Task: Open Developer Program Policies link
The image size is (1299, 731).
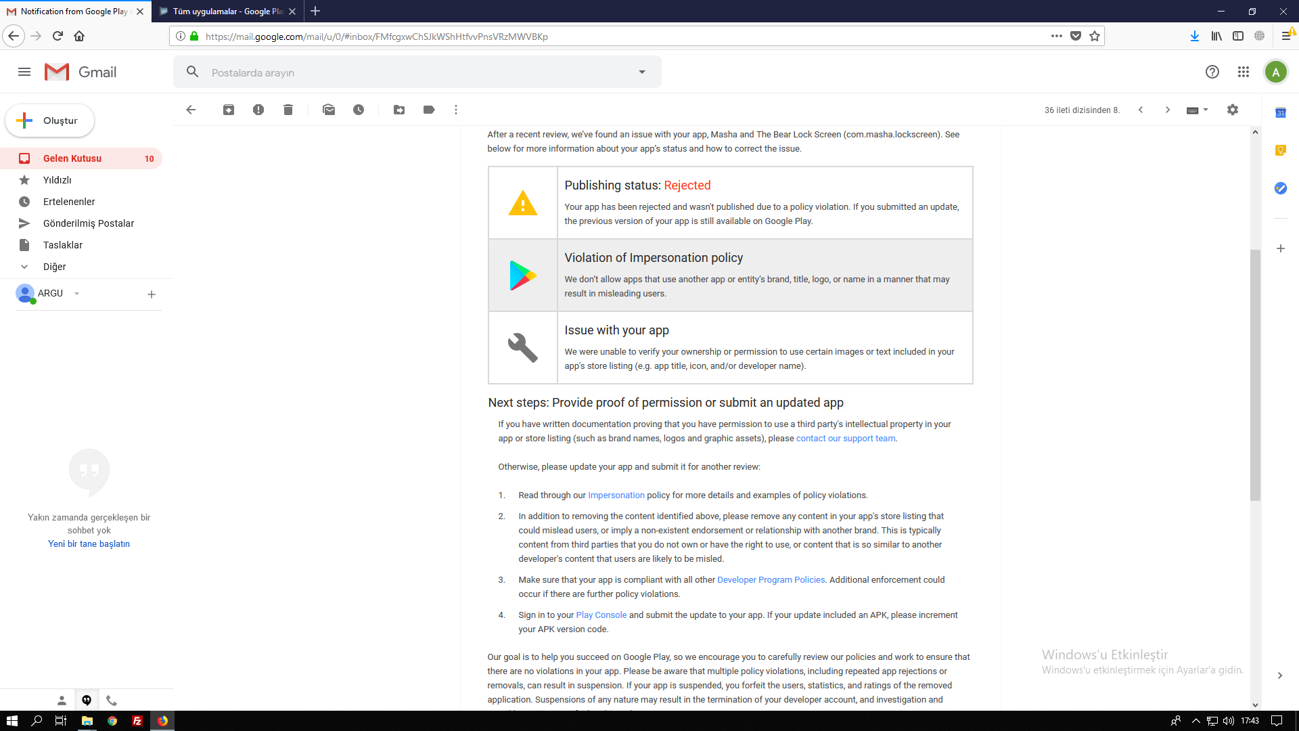Action: 771,580
